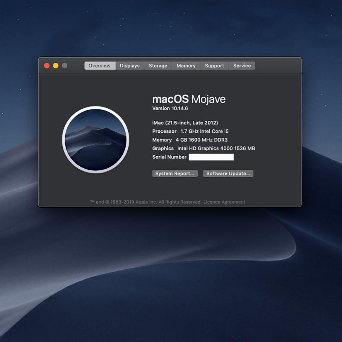This screenshot has width=342, height=342.
Task: Minimize window with the yellow button
Action: (x=56, y=66)
